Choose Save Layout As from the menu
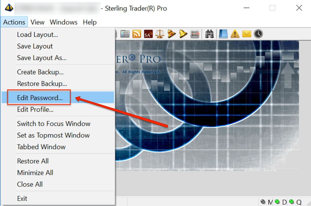Image resolution: width=311 pixels, height=206 pixels. click(58, 58)
